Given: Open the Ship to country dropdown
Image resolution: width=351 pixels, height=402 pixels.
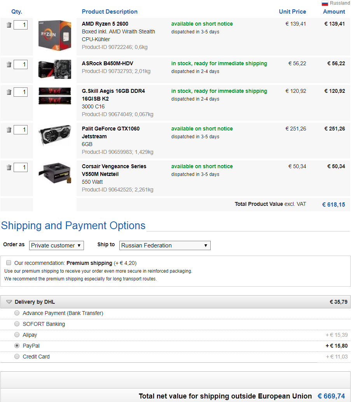Looking at the screenshot, I should (x=165, y=245).
